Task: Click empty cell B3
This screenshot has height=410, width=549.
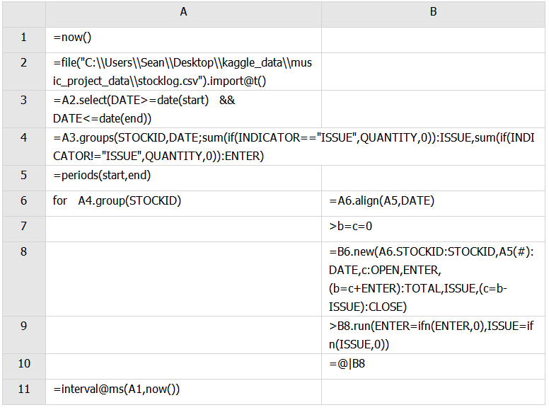Action: 433,109
